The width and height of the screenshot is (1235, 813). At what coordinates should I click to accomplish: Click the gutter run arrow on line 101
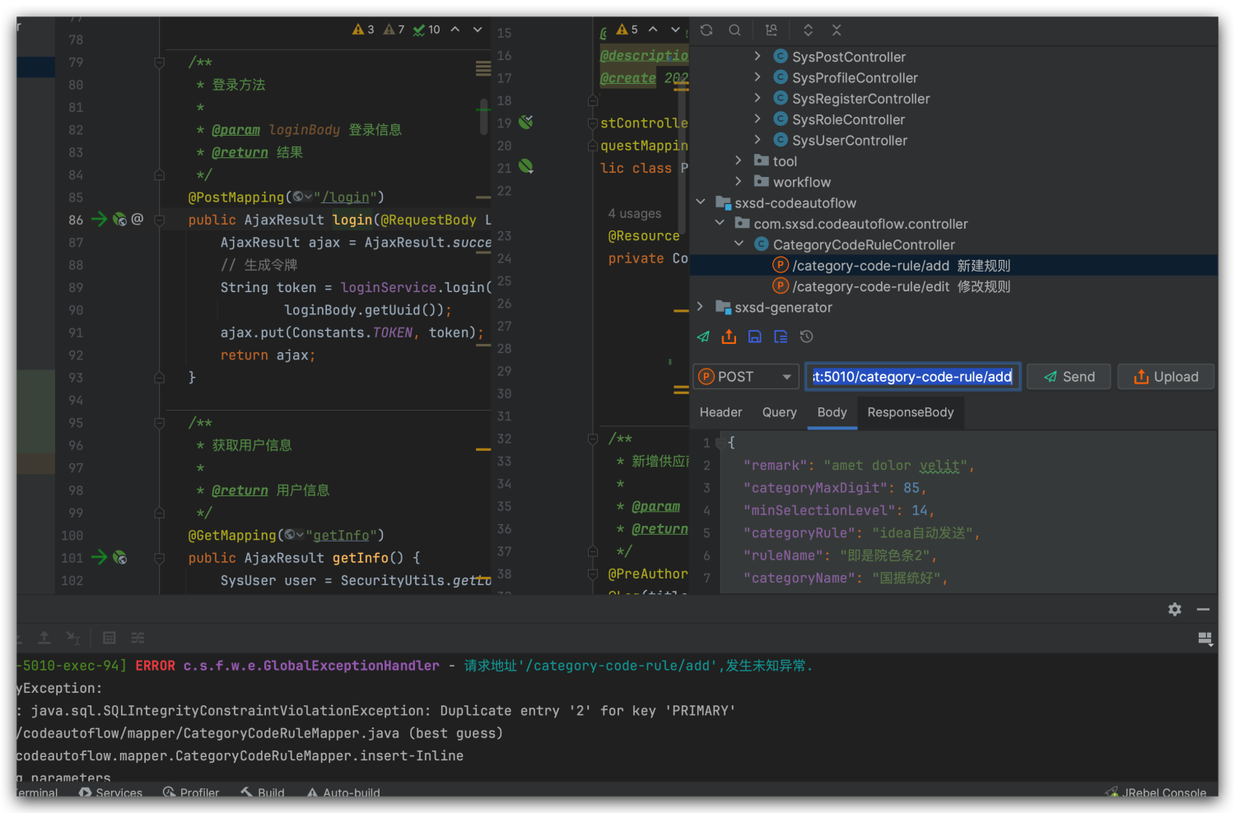pos(99,557)
